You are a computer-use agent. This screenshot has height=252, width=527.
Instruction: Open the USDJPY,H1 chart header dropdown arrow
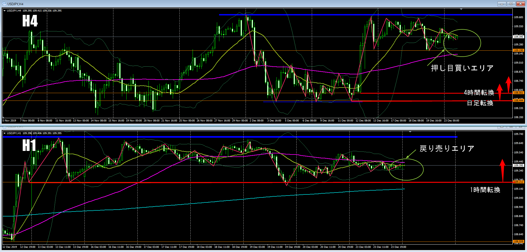click(5, 133)
